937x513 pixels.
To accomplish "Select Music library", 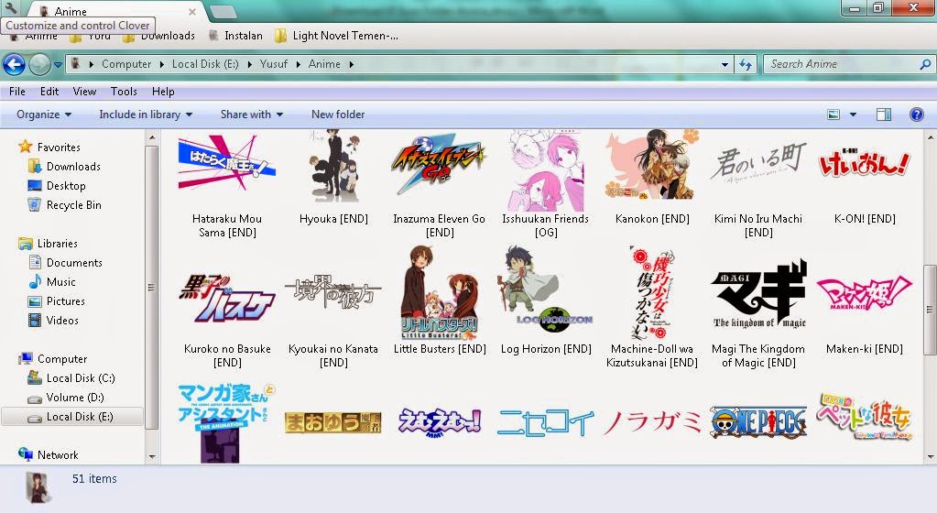I will click(52, 281).
